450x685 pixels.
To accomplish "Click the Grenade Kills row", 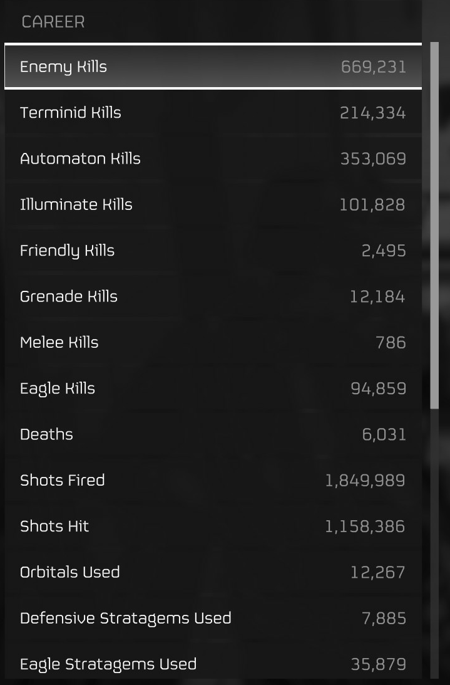I will 213,296.
